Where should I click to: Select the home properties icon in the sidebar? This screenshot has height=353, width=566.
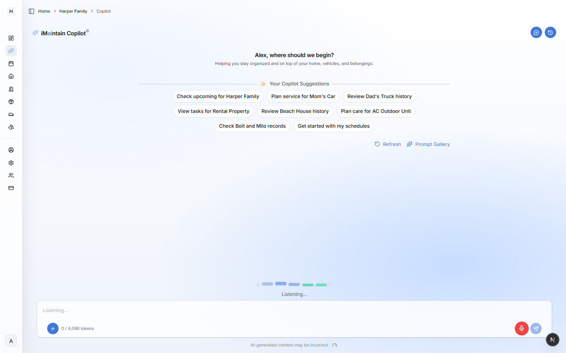[11, 76]
